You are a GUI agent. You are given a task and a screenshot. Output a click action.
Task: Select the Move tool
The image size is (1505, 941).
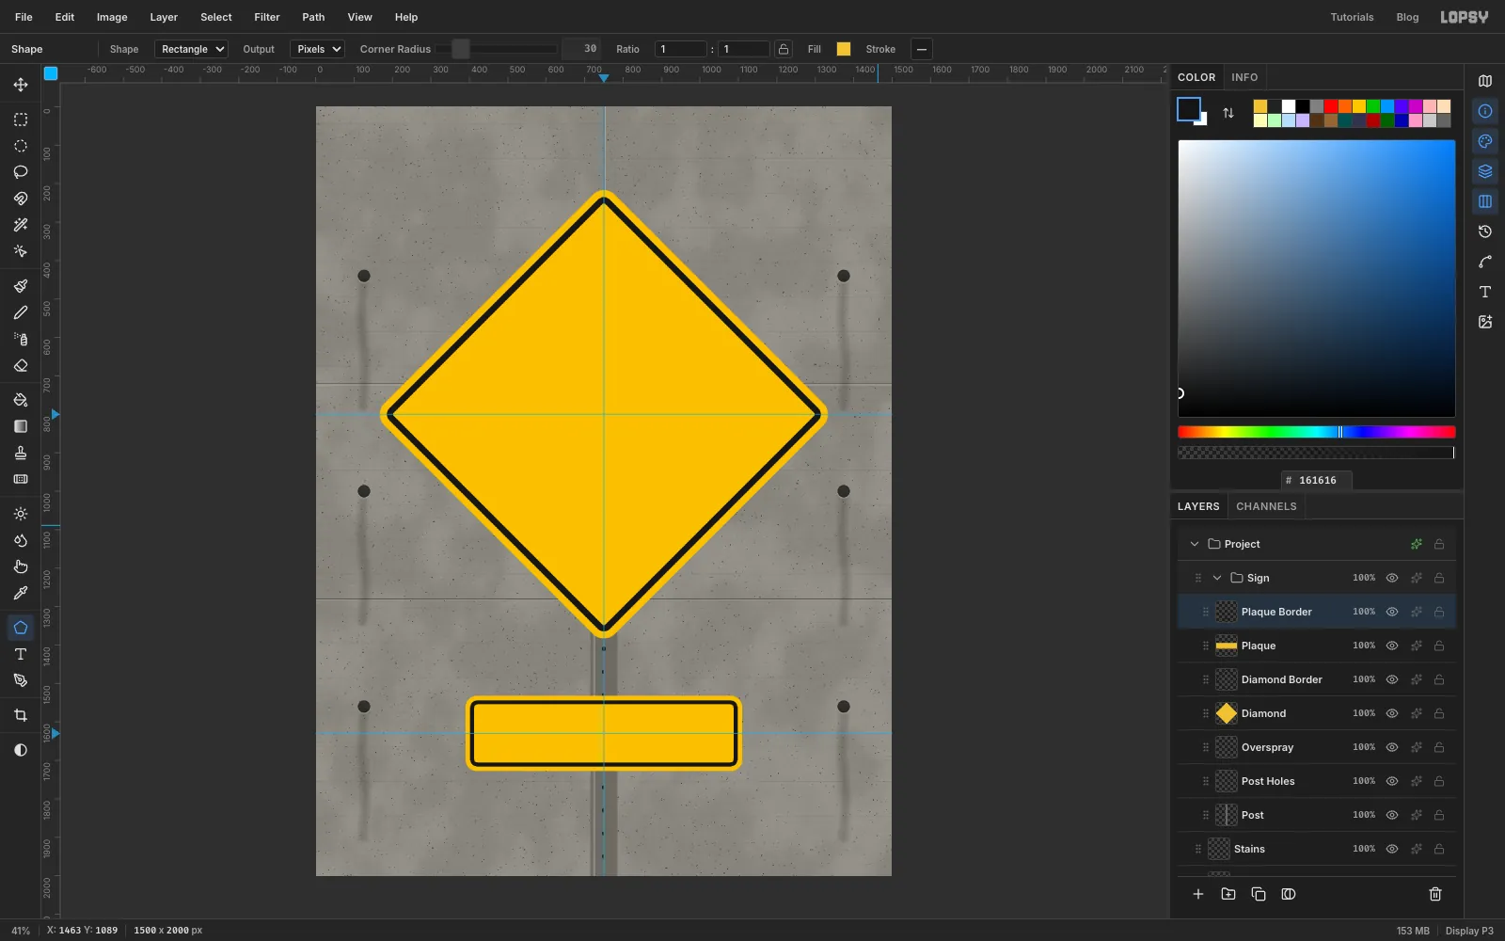coord(21,85)
